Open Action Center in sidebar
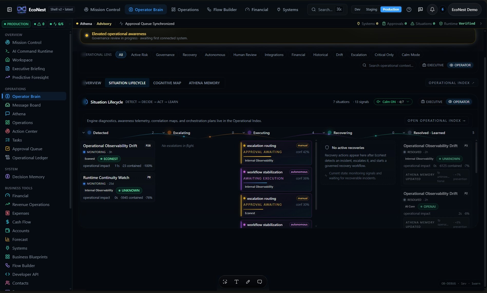This screenshot has height=293, width=487. (25, 131)
